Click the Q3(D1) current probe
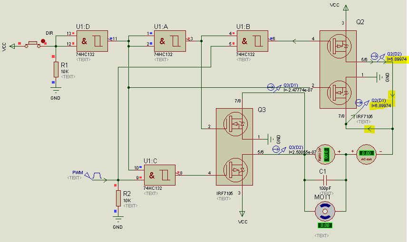Screen dimensions: 409x242 [x=271, y=86]
